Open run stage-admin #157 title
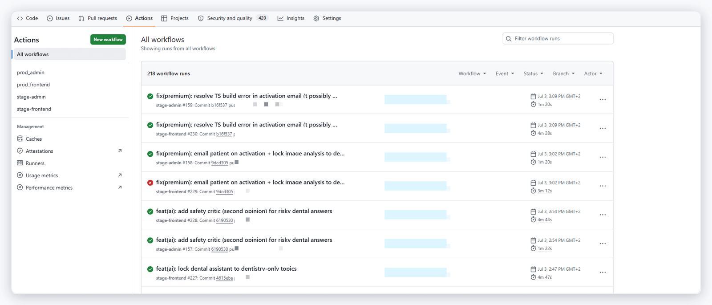The image size is (712, 305). pyautogui.click(x=244, y=240)
